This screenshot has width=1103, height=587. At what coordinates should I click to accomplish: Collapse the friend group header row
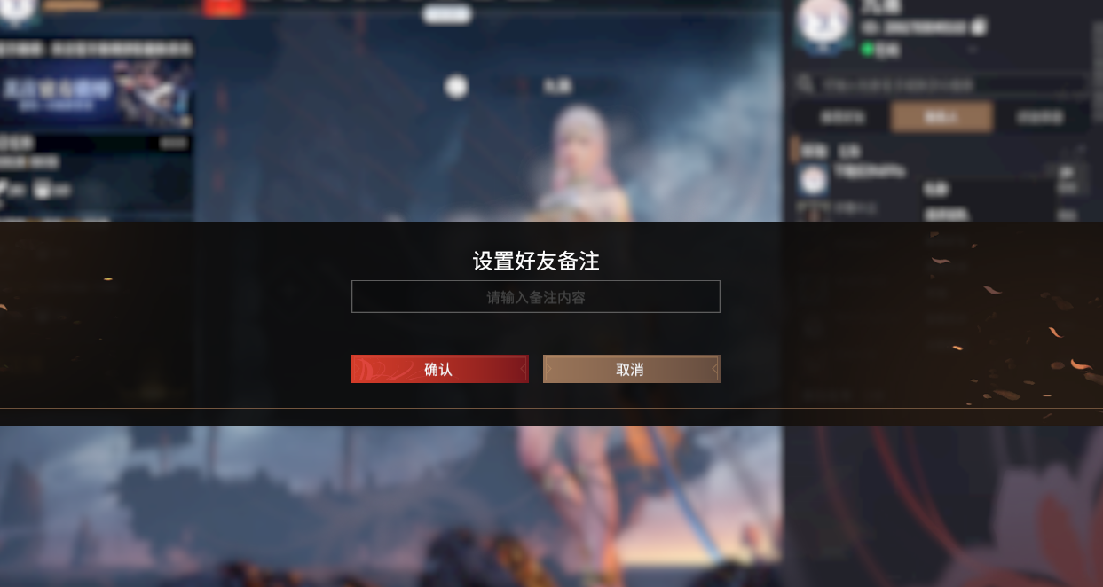pos(941,151)
